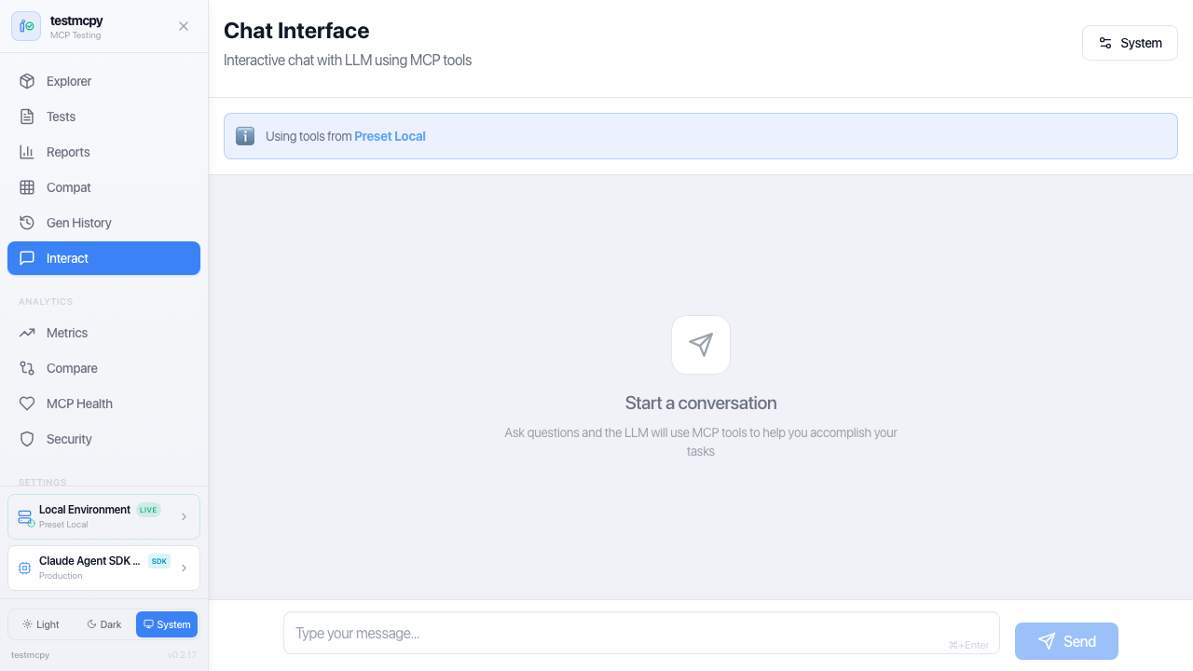Image resolution: width=1193 pixels, height=671 pixels.
Task: Switch theme to Light mode
Action: (x=41, y=624)
